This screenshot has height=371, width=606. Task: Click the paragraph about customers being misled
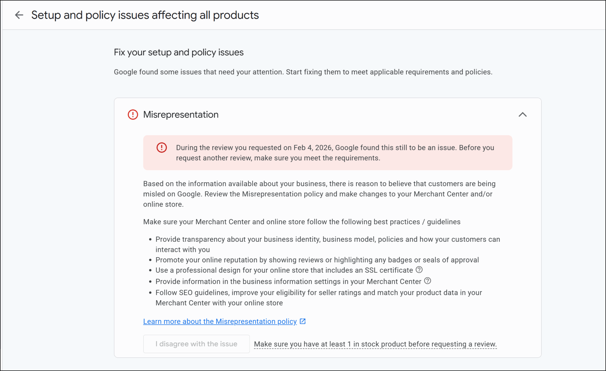(x=319, y=194)
